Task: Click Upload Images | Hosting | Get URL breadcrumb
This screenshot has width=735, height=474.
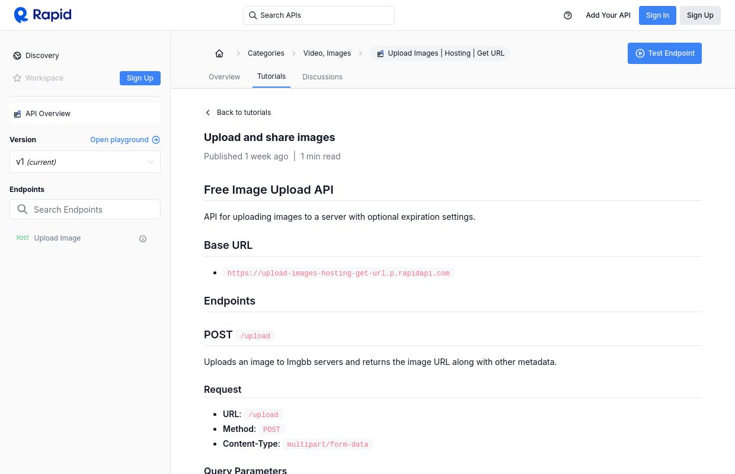Action: pyautogui.click(x=440, y=53)
